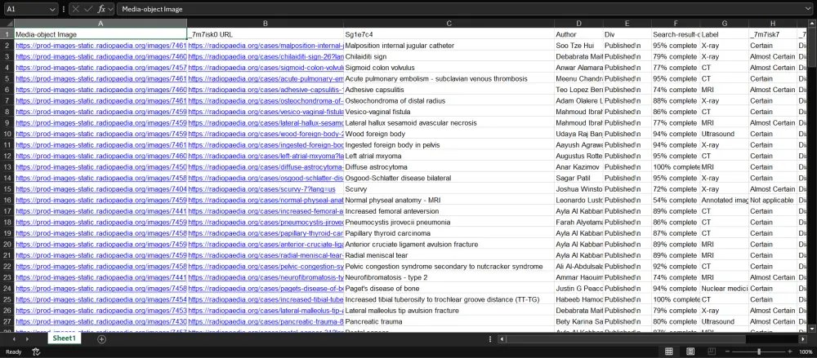
Task: Click the Enter checkmark icon in formula bar
Action: pyautogui.click(x=88, y=9)
